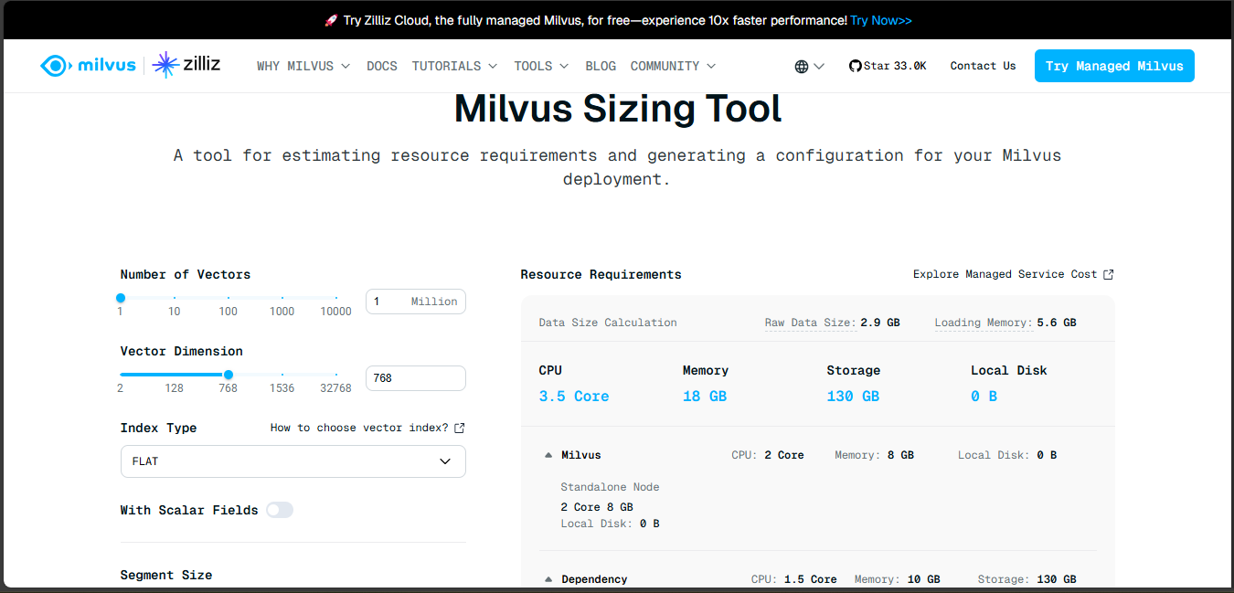This screenshot has width=1234, height=593.
Task: Click the Milvus eye logo
Action: tap(55, 65)
